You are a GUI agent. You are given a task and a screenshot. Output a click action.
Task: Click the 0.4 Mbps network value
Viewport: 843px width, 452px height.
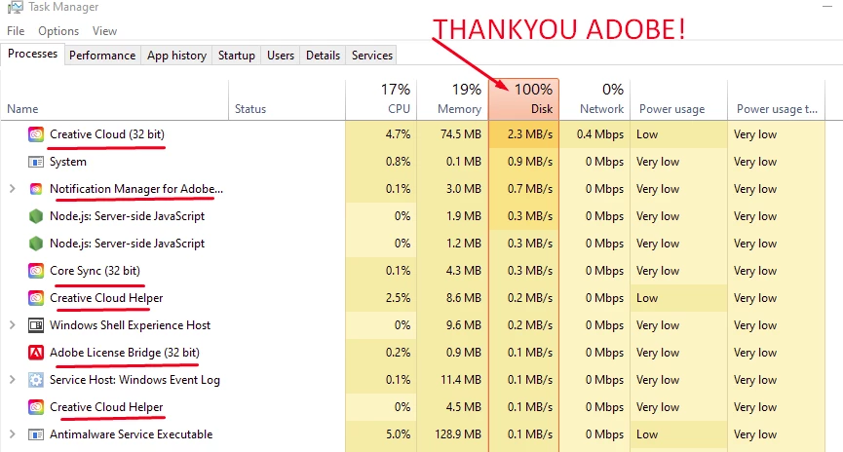600,134
